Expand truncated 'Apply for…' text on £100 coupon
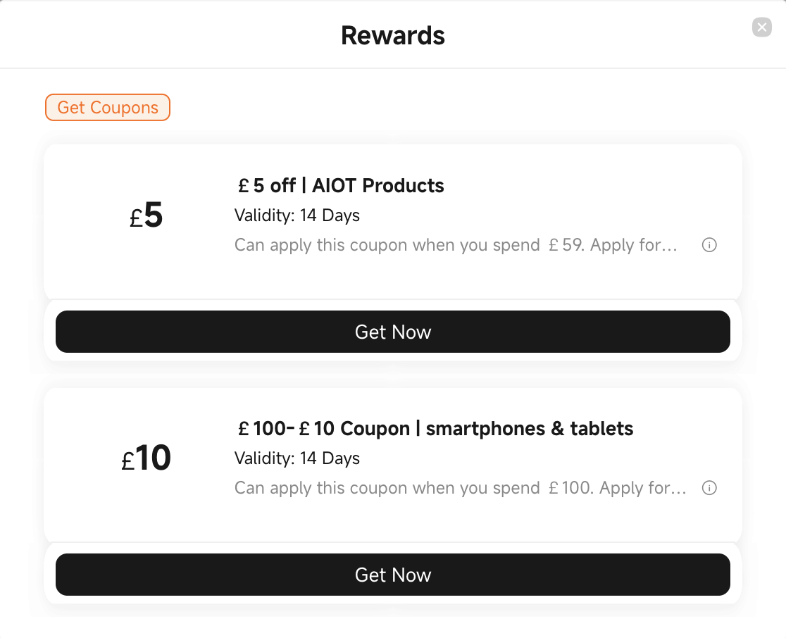Viewport: 786px width, 638px height. tap(642, 487)
